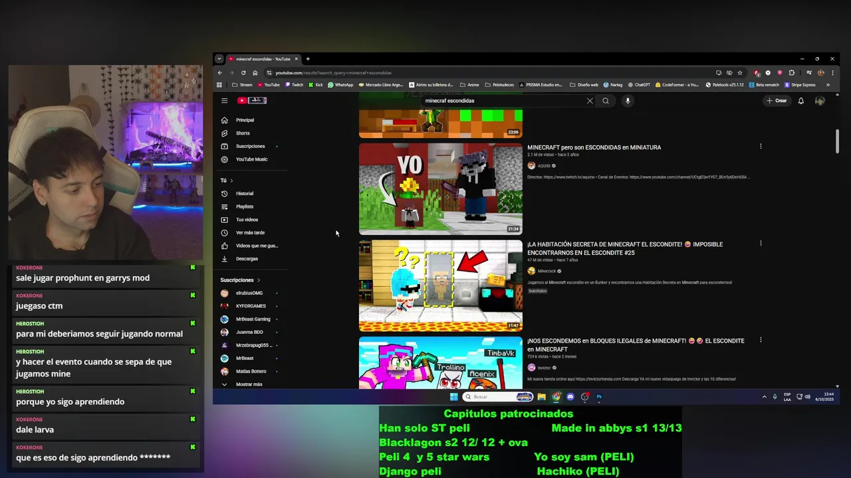Open the ChatGPT bookmark
The image size is (851, 478).
pos(639,85)
